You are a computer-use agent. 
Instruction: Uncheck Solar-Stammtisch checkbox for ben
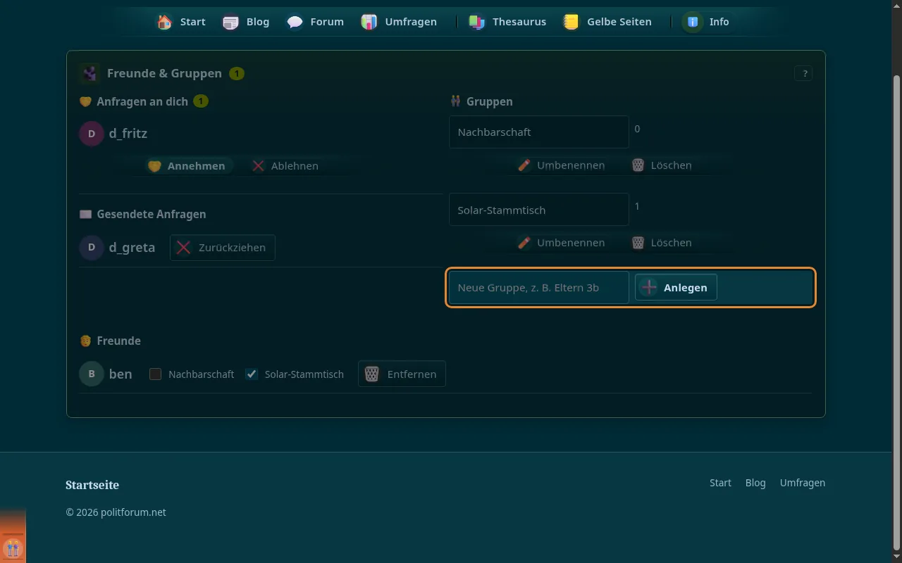coord(252,374)
